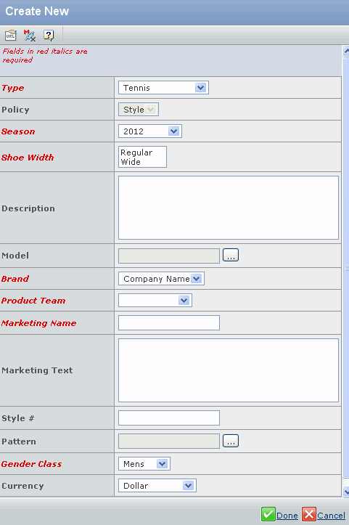Screen dimensions: 349x525
Task: Expand the Type dropdown showing Tennis
Action: (163, 88)
